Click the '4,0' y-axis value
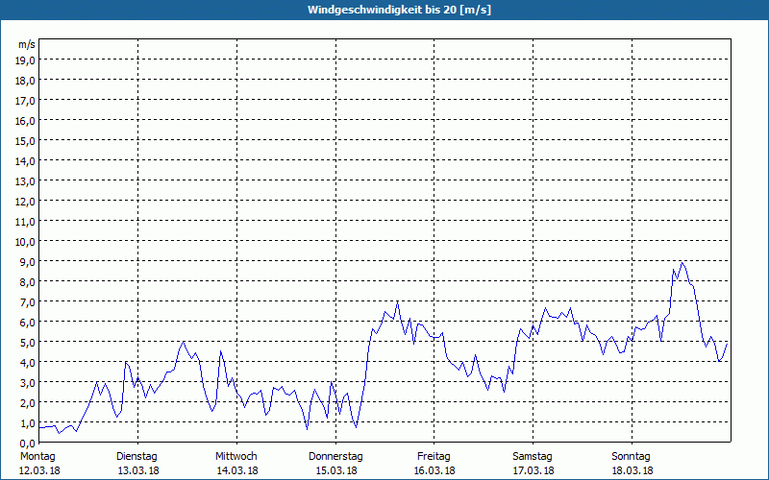The height and width of the screenshot is (480, 769). tap(28, 363)
